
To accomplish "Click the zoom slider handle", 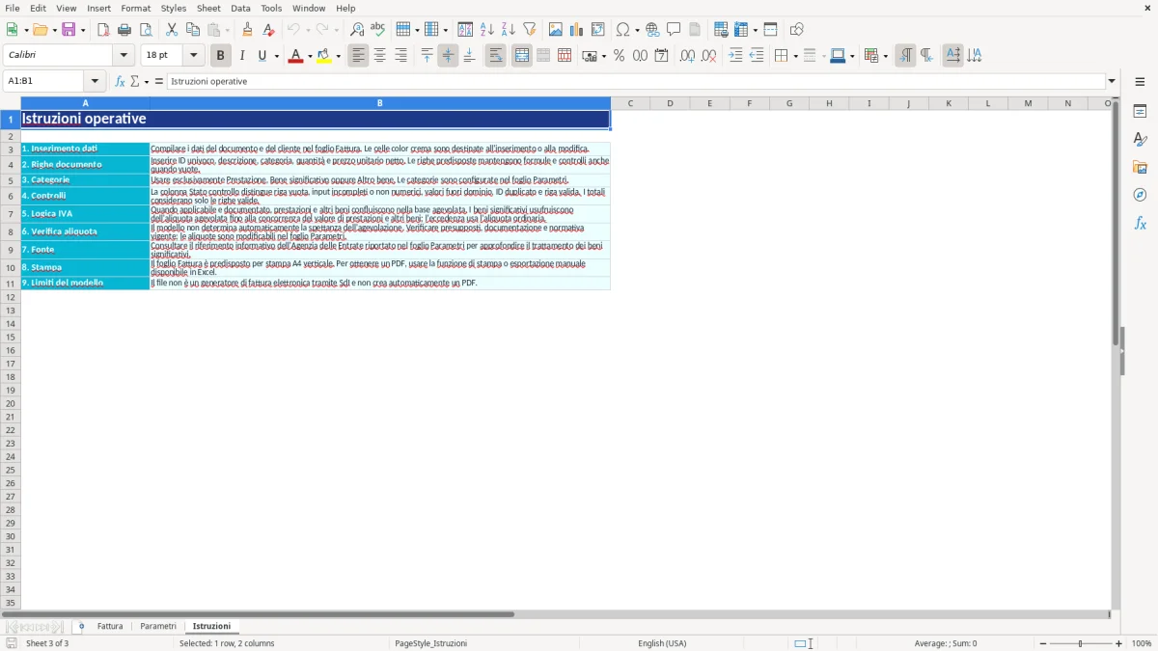I will [x=1080, y=643].
